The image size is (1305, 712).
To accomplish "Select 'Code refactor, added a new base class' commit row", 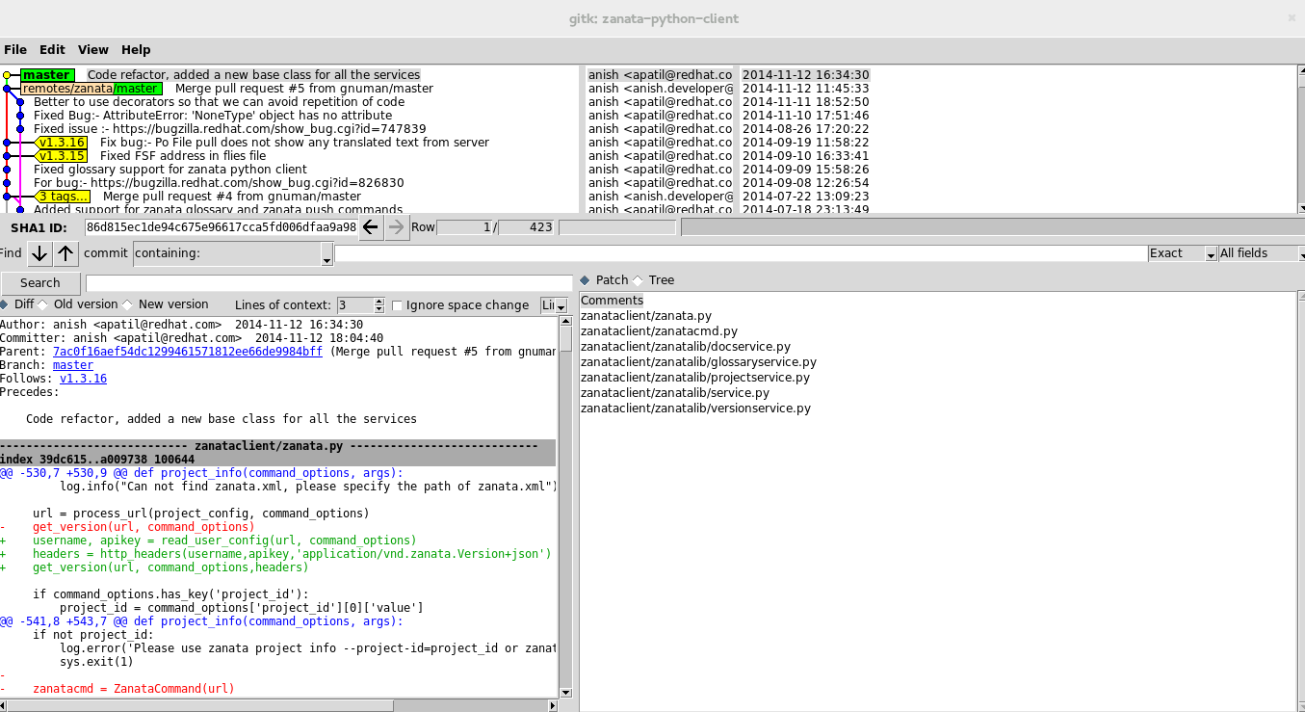I will pos(254,75).
